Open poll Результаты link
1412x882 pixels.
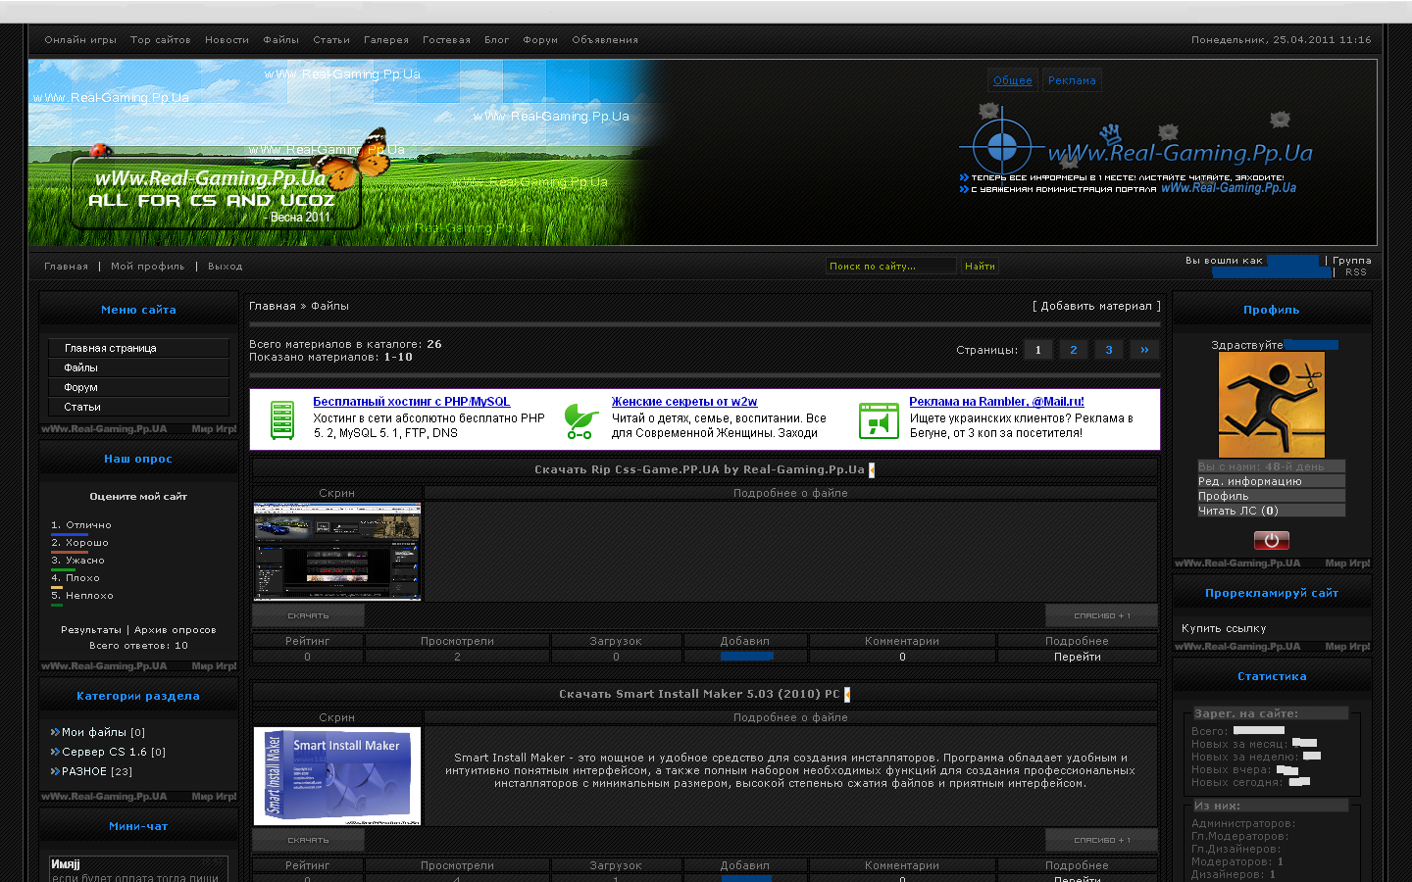tap(91, 630)
